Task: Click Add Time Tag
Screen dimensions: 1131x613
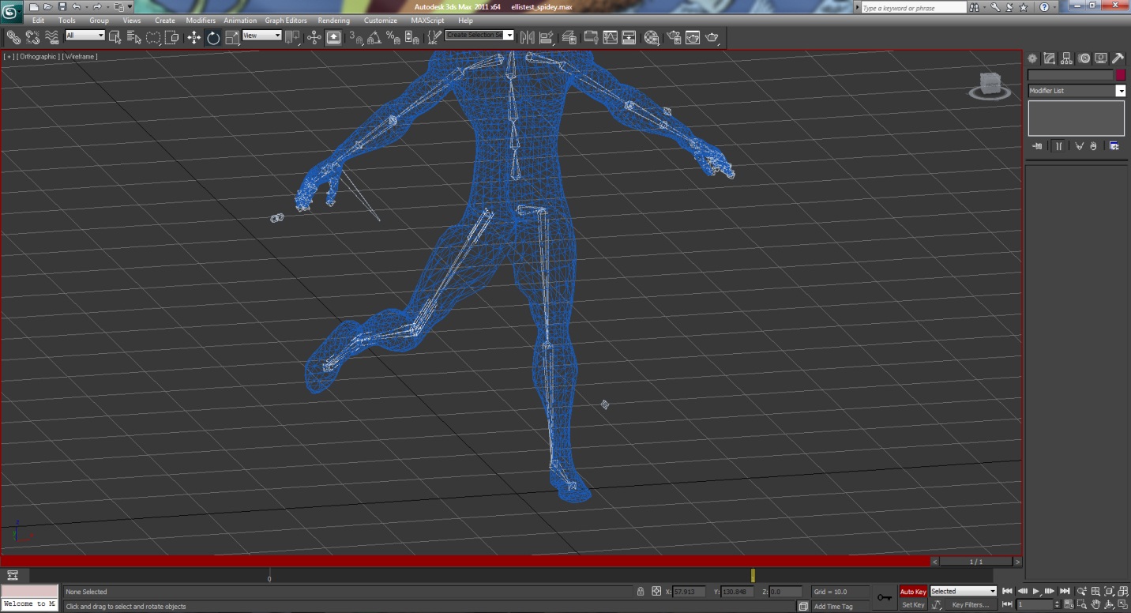Action: (x=833, y=607)
